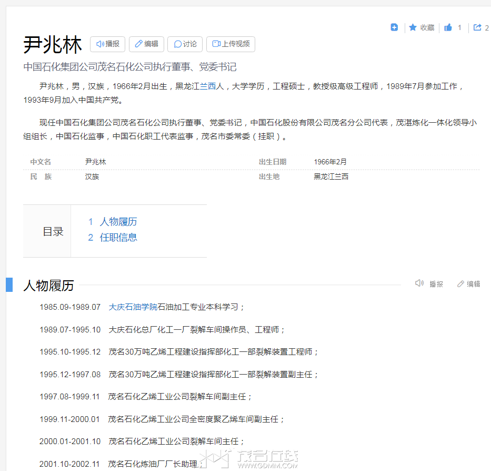The width and height of the screenshot is (491, 471).
Task: Click the thumbs-up like icon
Action: point(448,27)
